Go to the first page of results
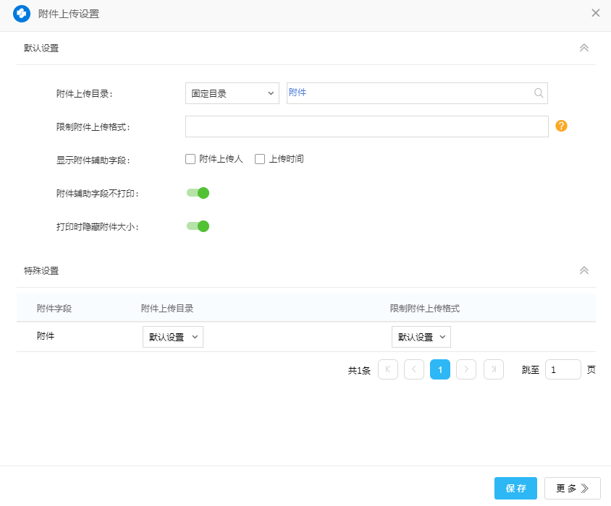This screenshot has height=506, width=611. point(388,369)
